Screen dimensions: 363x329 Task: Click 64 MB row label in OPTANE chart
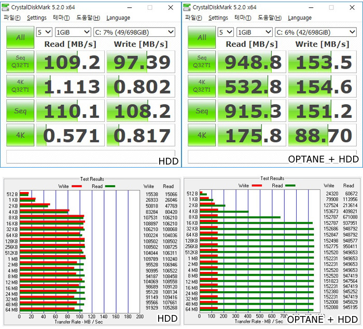(x=191, y=309)
